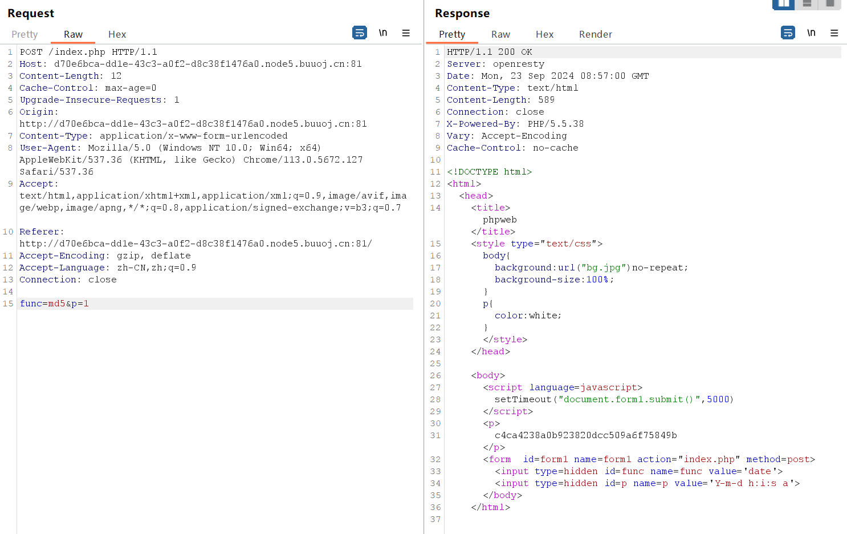This screenshot has height=534, width=847.
Task: Click the '<style type="text/css">' line
Action: tap(537, 244)
